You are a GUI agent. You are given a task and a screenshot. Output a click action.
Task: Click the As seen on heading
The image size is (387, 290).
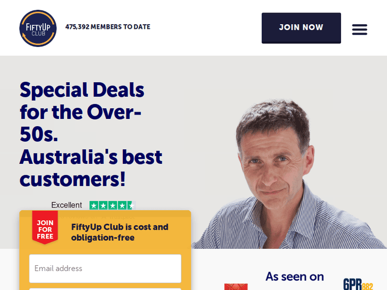(295, 277)
